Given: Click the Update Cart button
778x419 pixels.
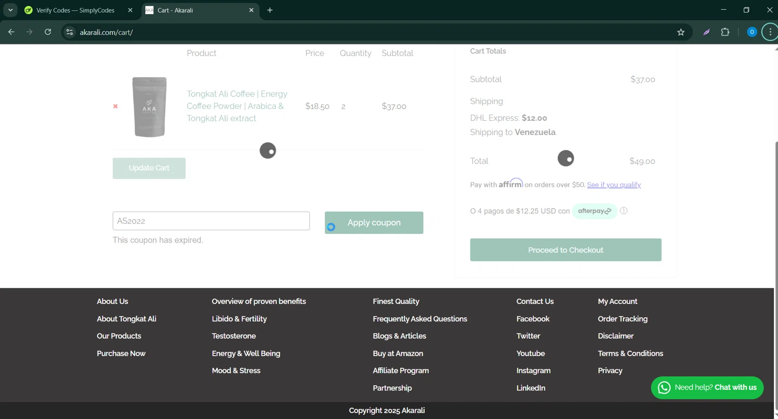Looking at the screenshot, I should click(149, 168).
